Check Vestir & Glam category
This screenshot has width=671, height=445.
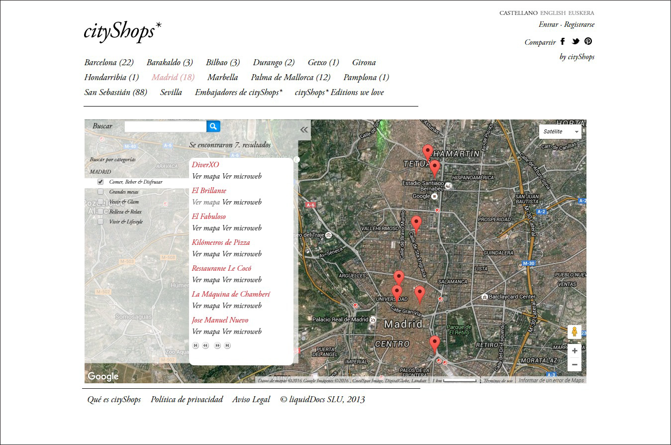click(x=100, y=202)
